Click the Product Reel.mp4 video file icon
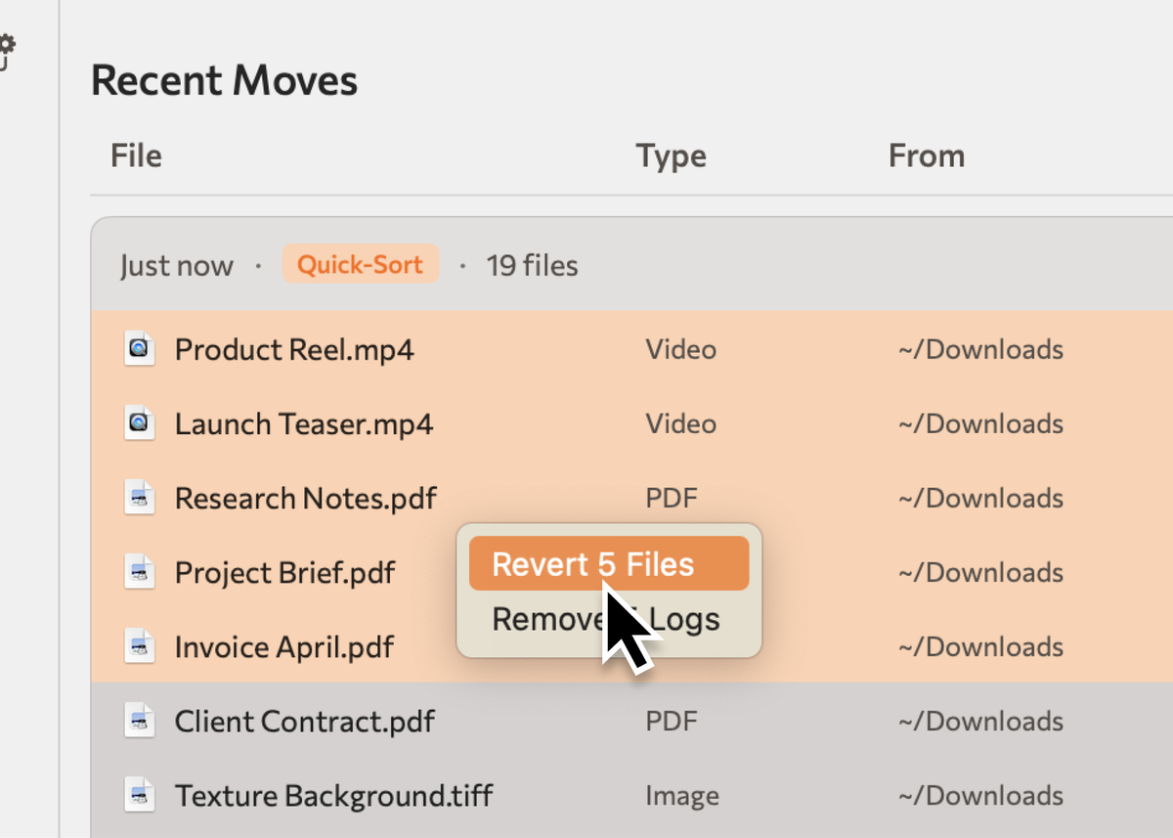The height and width of the screenshot is (838, 1173). [x=140, y=349]
